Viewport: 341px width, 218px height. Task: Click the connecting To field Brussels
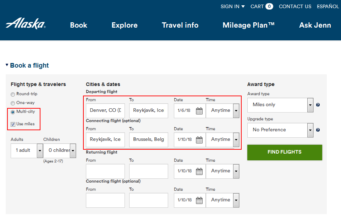(x=149, y=140)
